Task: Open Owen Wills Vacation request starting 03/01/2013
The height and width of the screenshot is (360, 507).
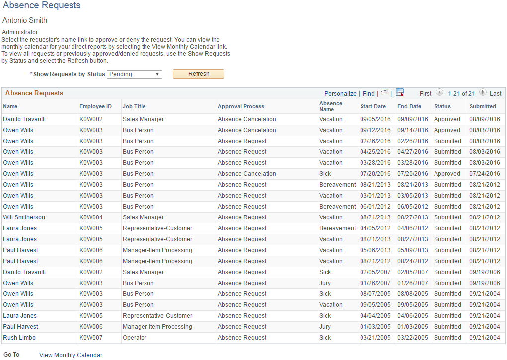Action: [x=18, y=196]
